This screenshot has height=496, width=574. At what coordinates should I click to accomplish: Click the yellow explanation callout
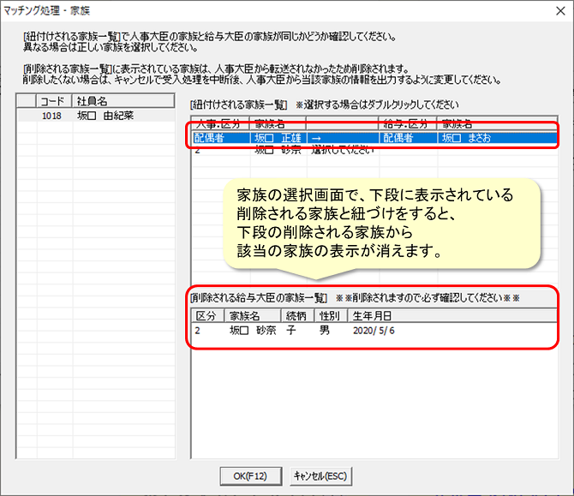tap(376, 224)
